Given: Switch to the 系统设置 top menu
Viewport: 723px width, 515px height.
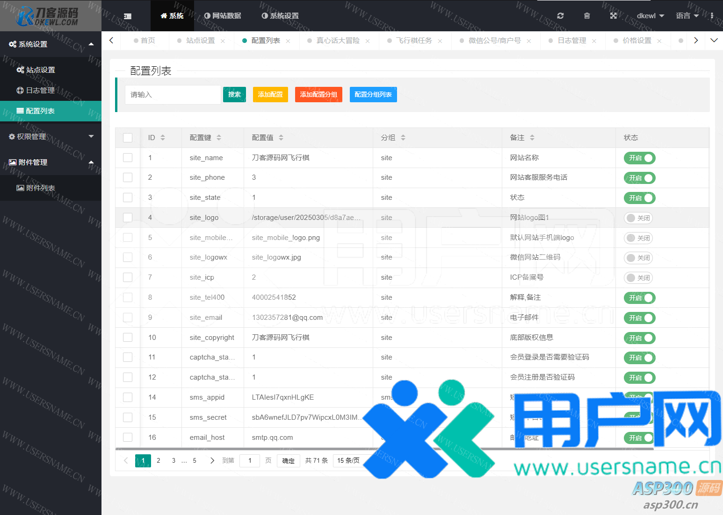Looking at the screenshot, I should point(280,16).
